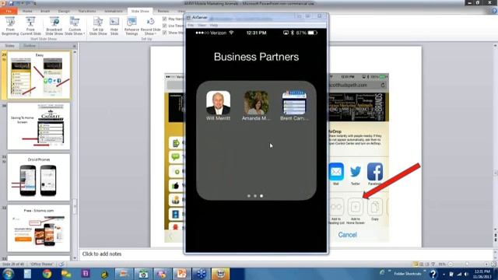The width and height of the screenshot is (498, 280).
Task: Switch to Normal view in status bar
Action: point(416,264)
